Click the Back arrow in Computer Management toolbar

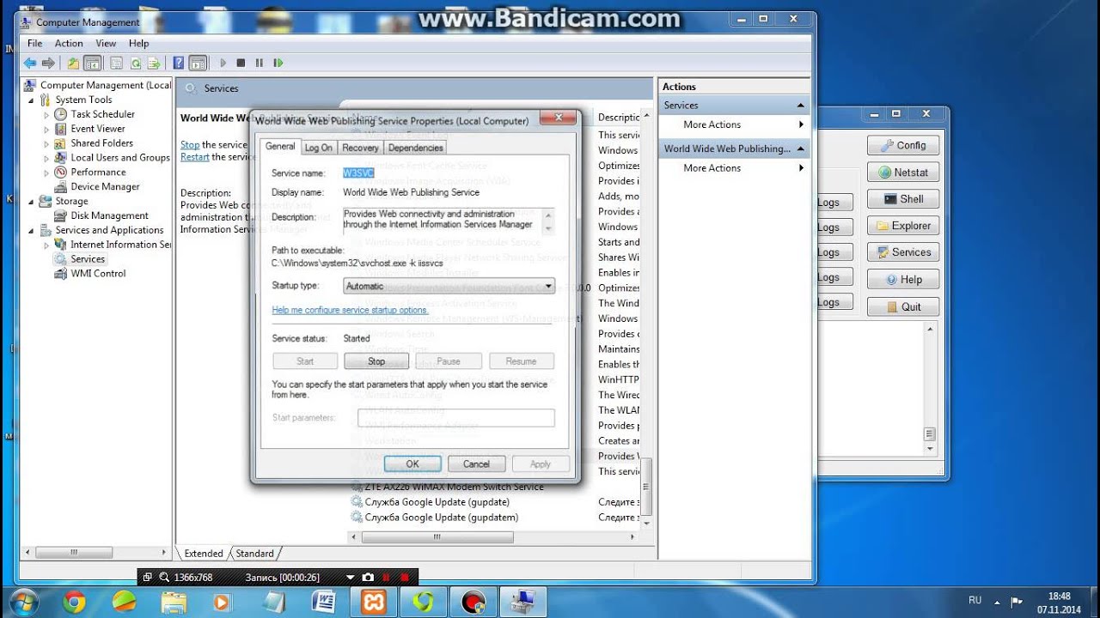point(30,63)
